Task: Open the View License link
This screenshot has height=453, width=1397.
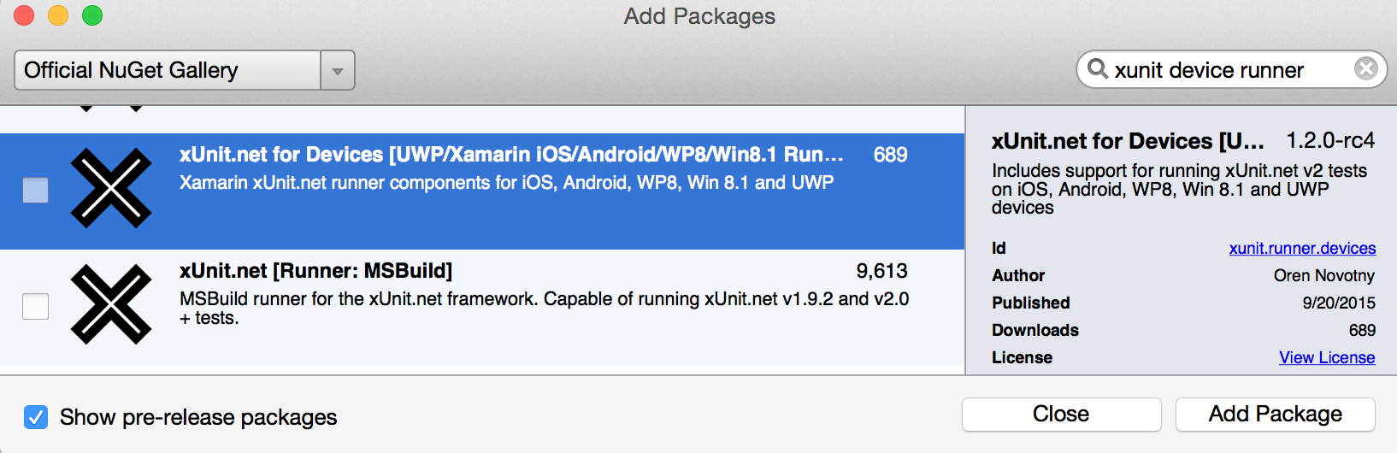Action: click(x=1327, y=357)
